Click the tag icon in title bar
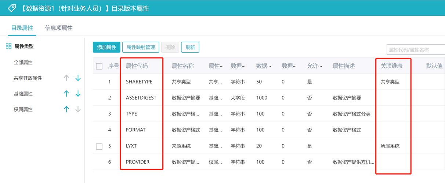 point(12,8)
